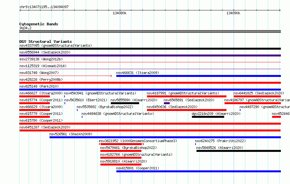Click the 134090k ruler marker
The image size is (290, 184).
(x=233, y=13)
